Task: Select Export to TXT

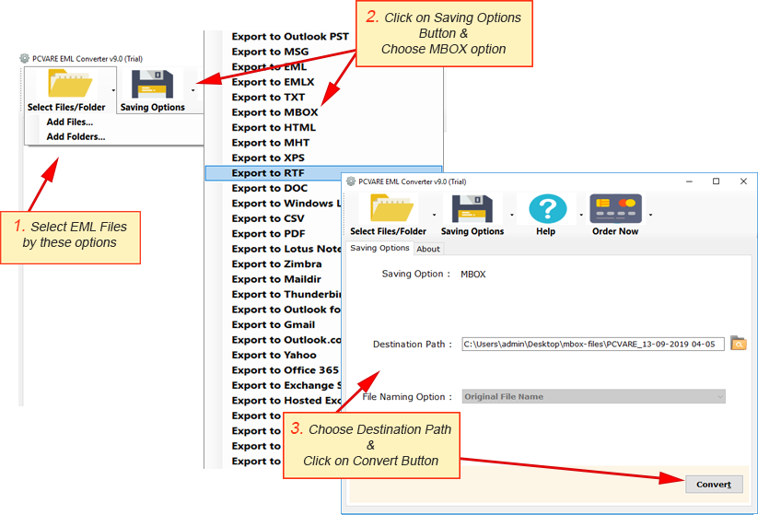Action: pos(268,98)
